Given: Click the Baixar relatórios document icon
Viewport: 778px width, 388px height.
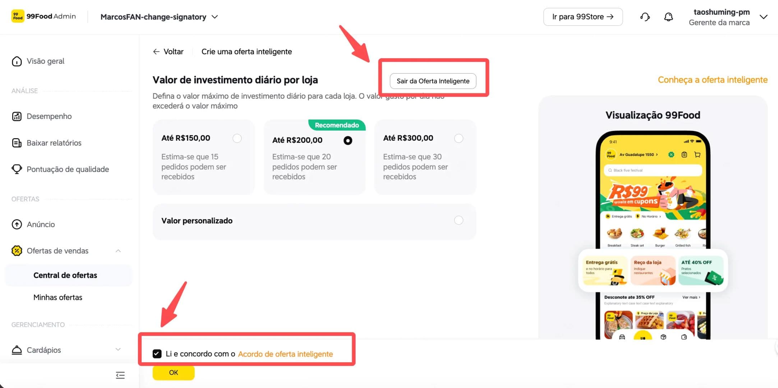Looking at the screenshot, I should (17, 143).
